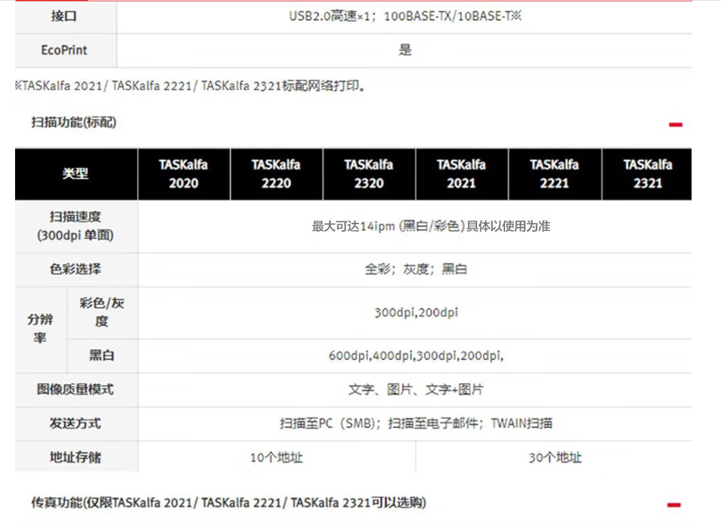Click the 最大可达14ipm scan speed value
This screenshot has width=721, height=527.
(431, 226)
